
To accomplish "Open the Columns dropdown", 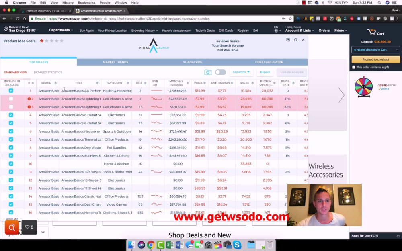I will [241, 72].
